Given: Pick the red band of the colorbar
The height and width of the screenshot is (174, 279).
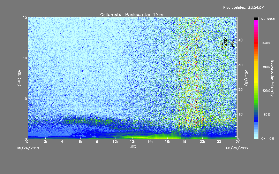Looking at the screenshot, I should coord(256,42).
